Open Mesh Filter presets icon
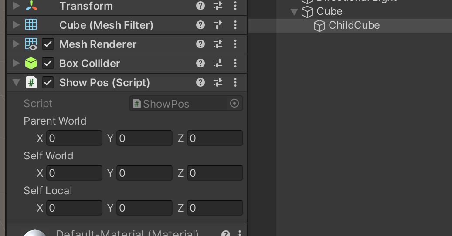 [218, 25]
